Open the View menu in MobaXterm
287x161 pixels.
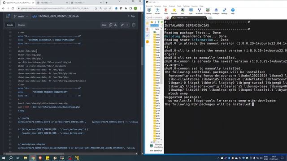[165, 6]
